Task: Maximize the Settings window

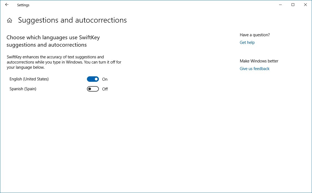Action: pyautogui.click(x=293, y=5)
